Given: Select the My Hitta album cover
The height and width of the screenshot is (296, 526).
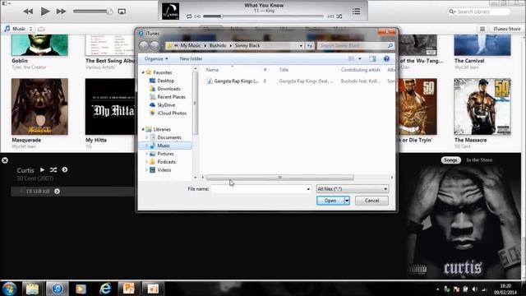Looking at the screenshot, I should (x=109, y=106).
